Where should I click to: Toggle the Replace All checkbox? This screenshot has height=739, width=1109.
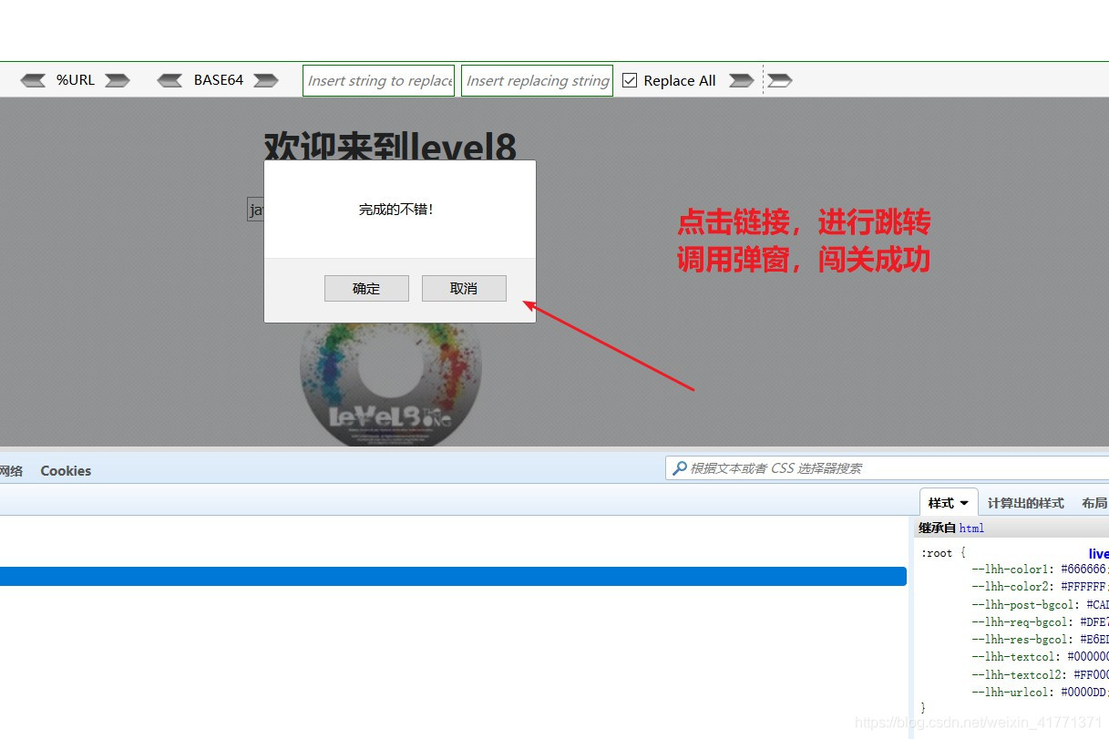(630, 80)
